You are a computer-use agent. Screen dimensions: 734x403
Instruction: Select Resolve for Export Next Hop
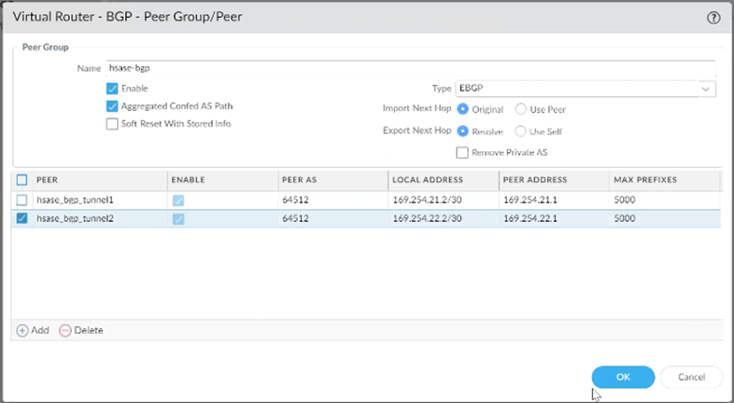(x=462, y=132)
